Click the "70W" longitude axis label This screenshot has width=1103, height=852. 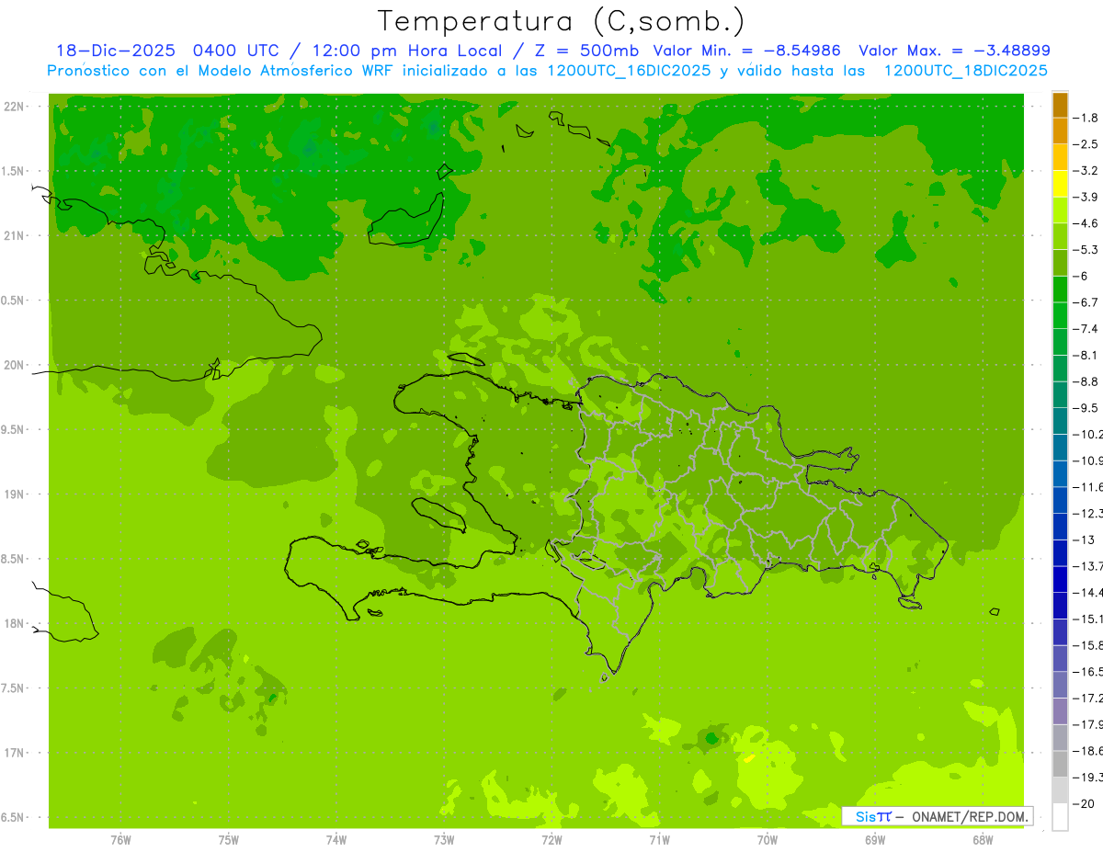pyautogui.click(x=768, y=840)
